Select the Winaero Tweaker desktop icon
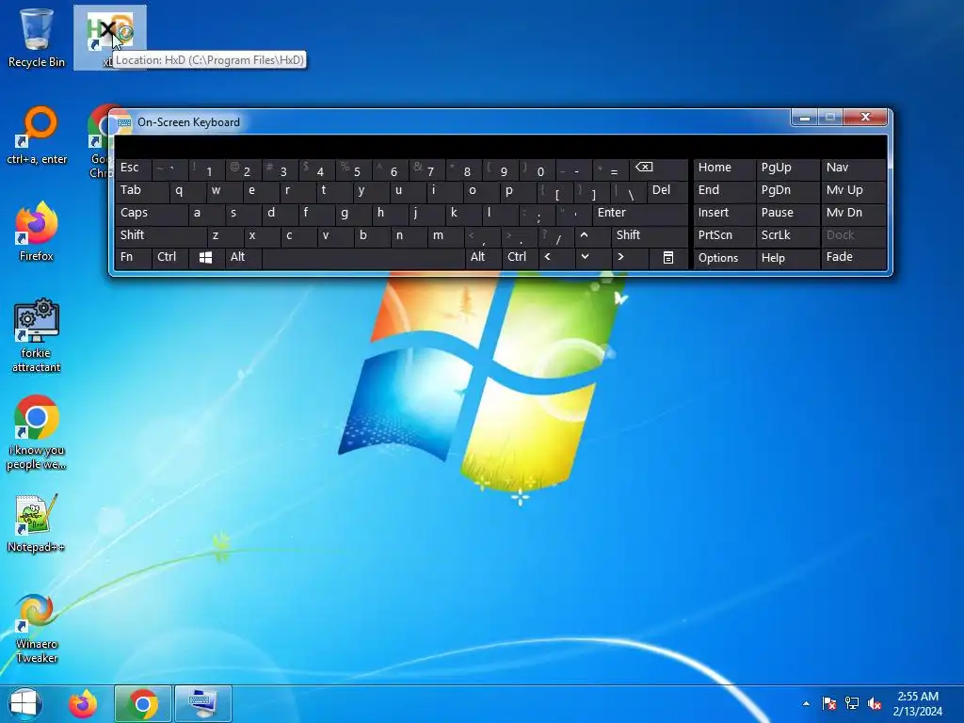Viewport: 964px width, 723px height. coord(37,628)
